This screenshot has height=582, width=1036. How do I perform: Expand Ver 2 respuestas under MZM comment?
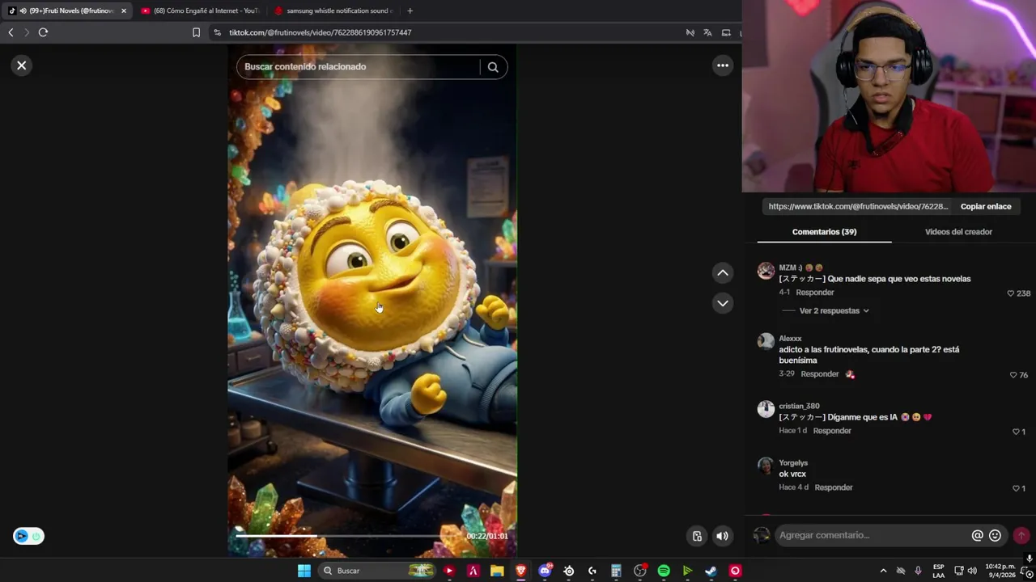(834, 310)
